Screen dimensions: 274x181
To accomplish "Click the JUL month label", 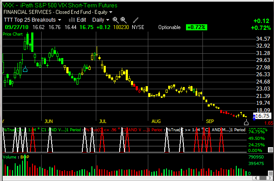I will pos(103,121).
